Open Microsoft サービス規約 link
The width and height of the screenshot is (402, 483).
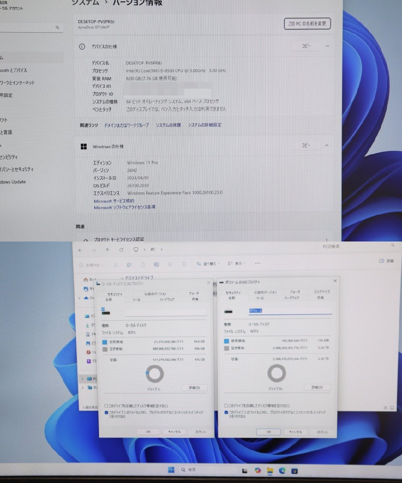[114, 201]
